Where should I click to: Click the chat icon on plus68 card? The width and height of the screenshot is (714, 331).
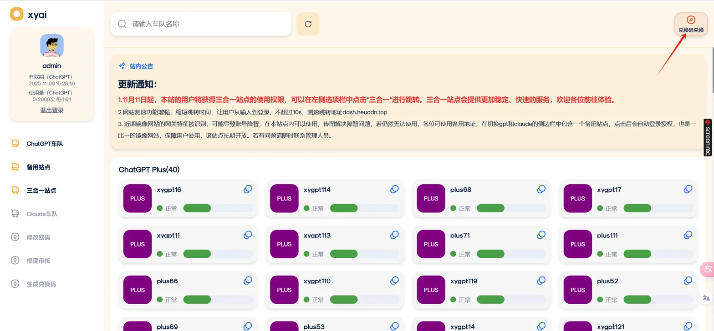point(541,189)
